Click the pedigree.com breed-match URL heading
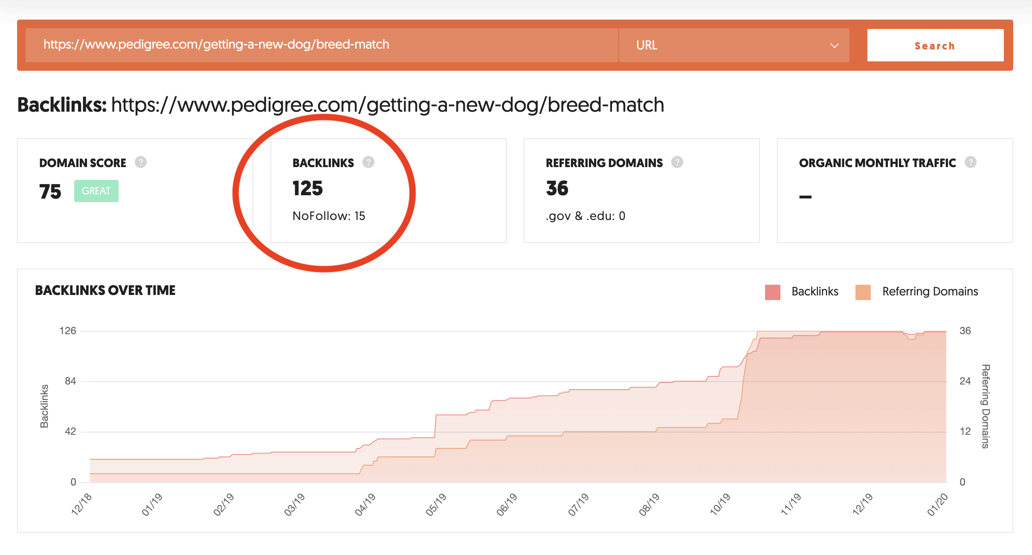 387,105
